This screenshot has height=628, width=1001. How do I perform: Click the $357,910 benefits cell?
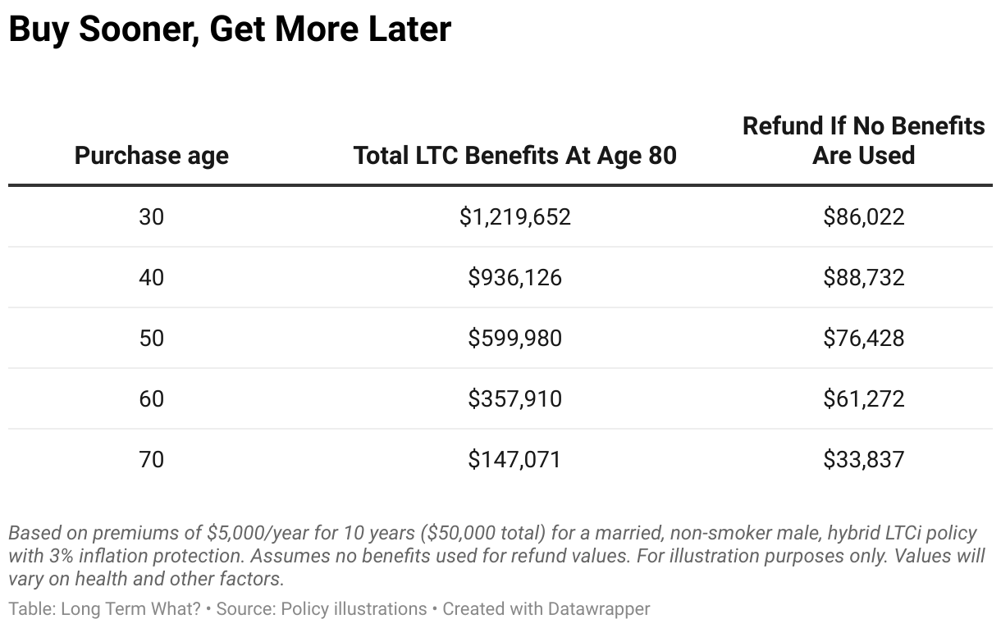point(514,399)
